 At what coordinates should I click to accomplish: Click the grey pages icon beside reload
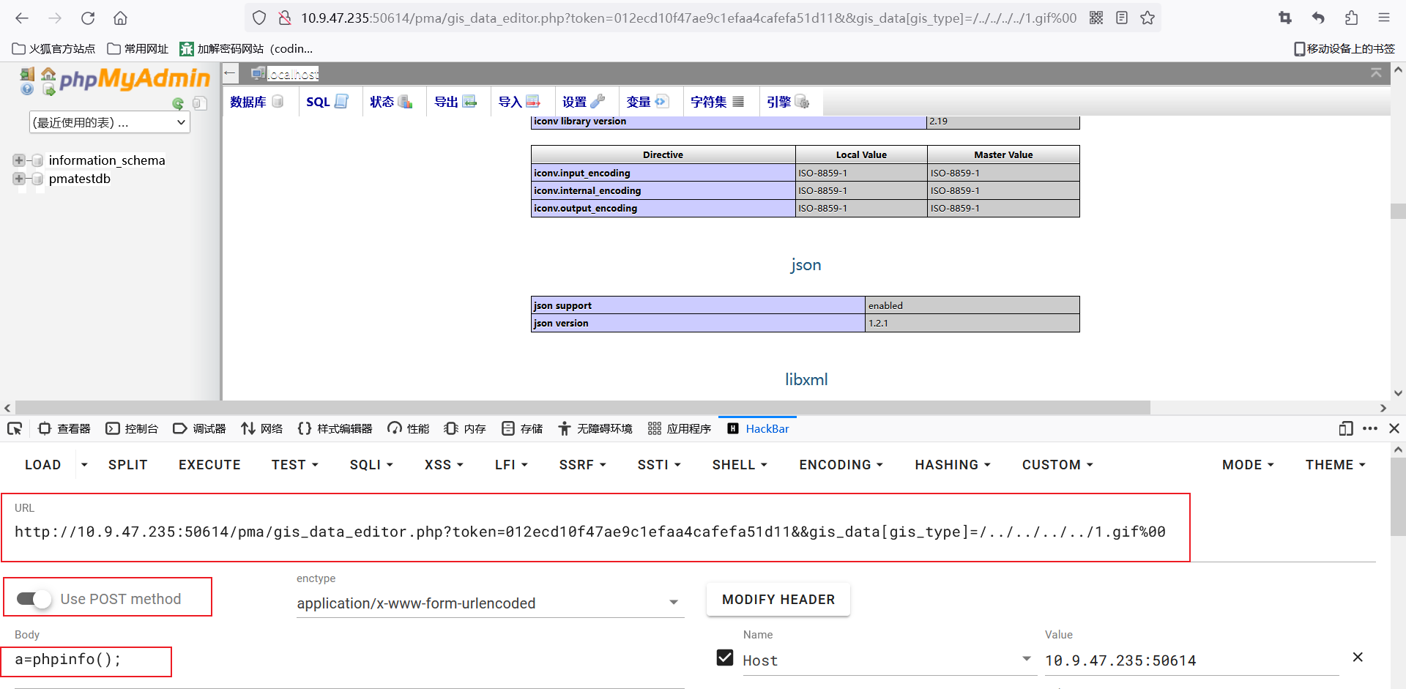(x=200, y=103)
